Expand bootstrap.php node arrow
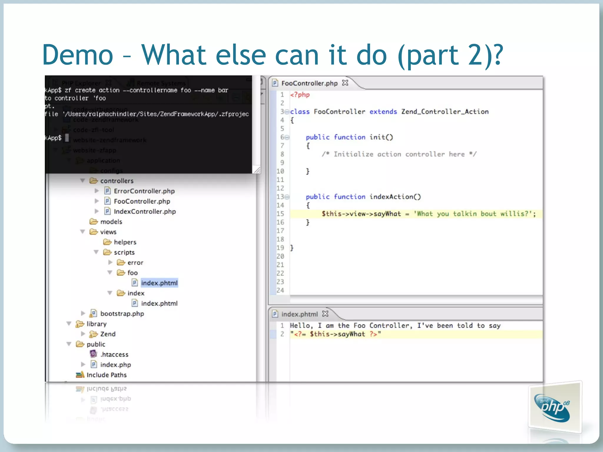Viewport: 603px width, 452px height. point(83,313)
